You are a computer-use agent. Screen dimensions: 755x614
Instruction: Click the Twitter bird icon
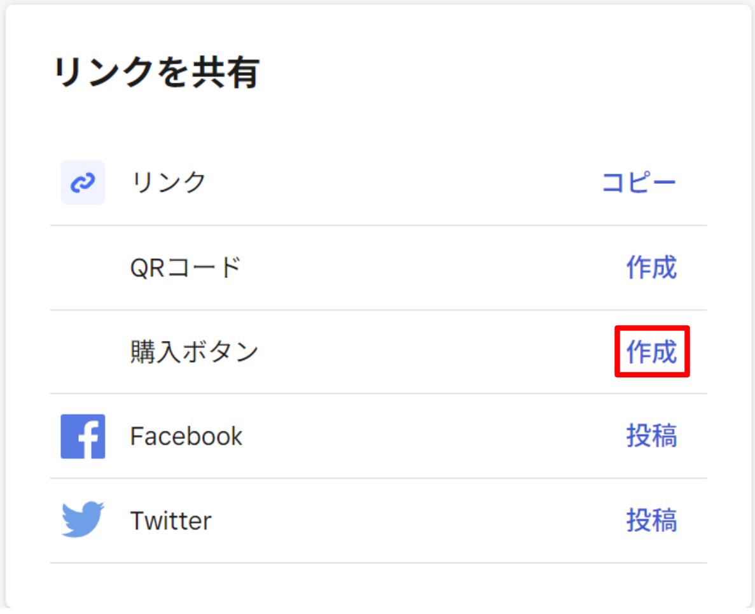click(x=83, y=520)
